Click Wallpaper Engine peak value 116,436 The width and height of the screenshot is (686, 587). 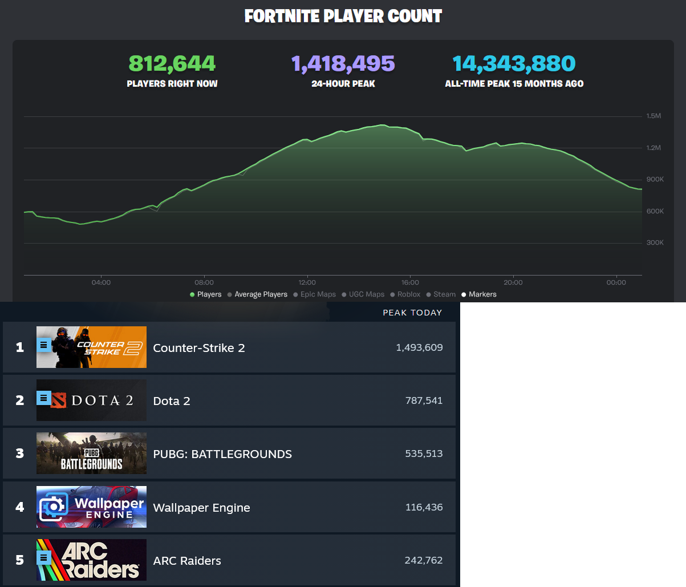click(424, 507)
